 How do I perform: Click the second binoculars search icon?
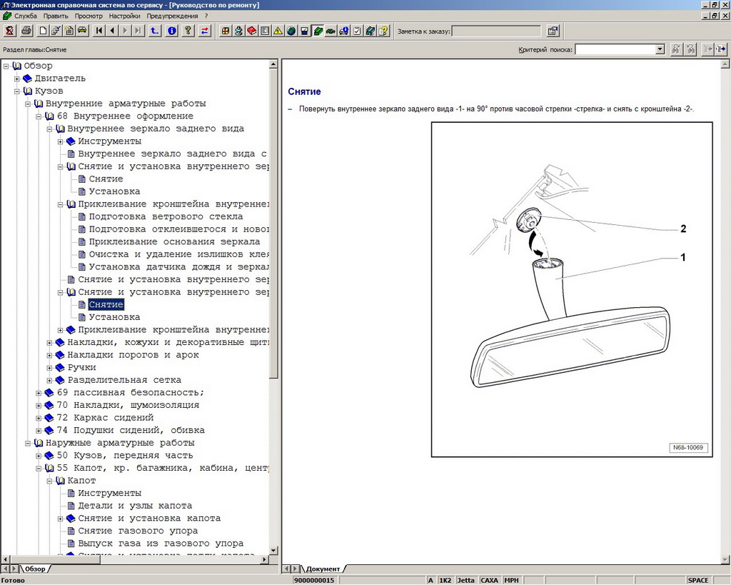tap(691, 49)
